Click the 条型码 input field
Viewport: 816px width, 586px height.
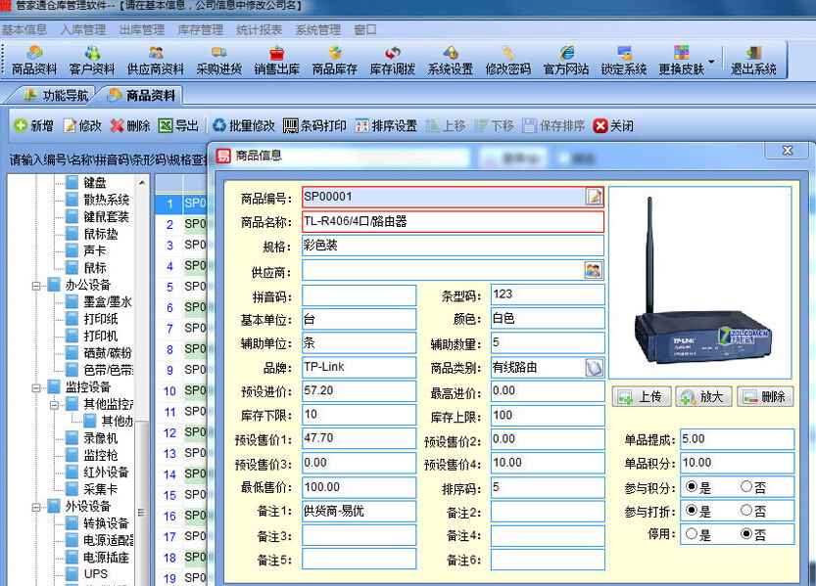coord(548,294)
